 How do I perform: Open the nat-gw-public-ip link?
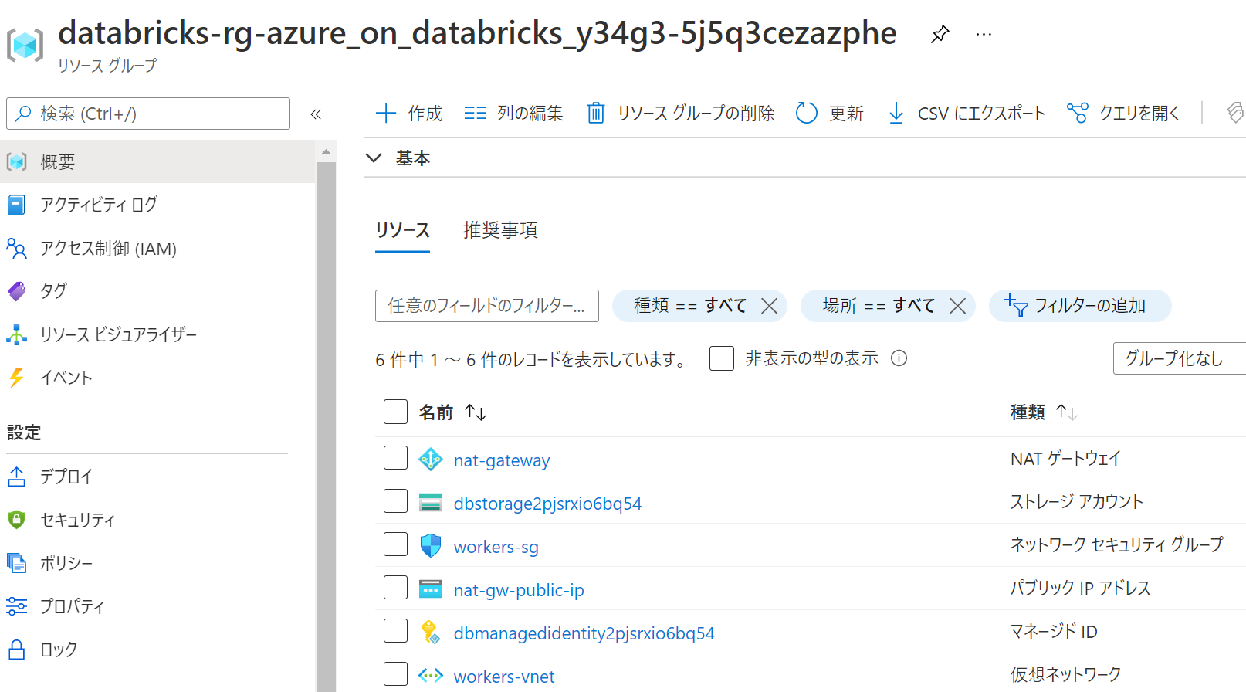click(519, 590)
